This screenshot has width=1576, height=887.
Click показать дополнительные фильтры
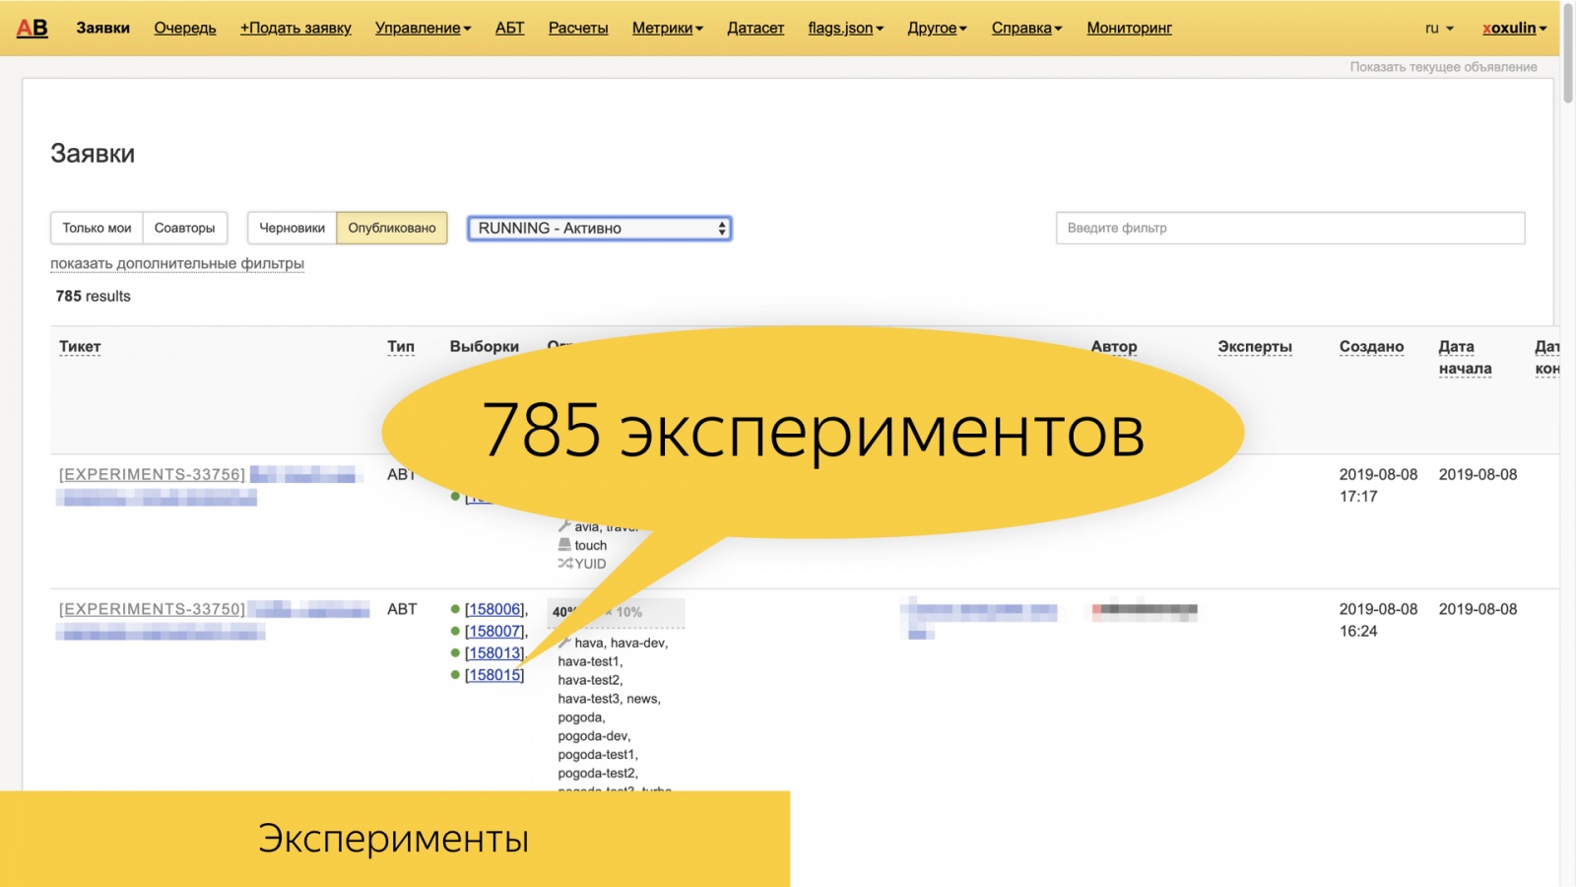click(177, 263)
